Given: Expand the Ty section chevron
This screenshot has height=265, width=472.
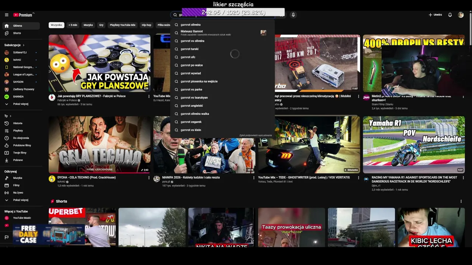Looking at the screenshot, I should [x=10, y=116].
